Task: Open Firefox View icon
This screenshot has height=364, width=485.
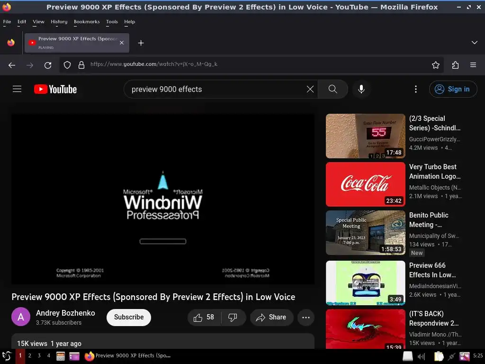Action: (x=11, y=43)
